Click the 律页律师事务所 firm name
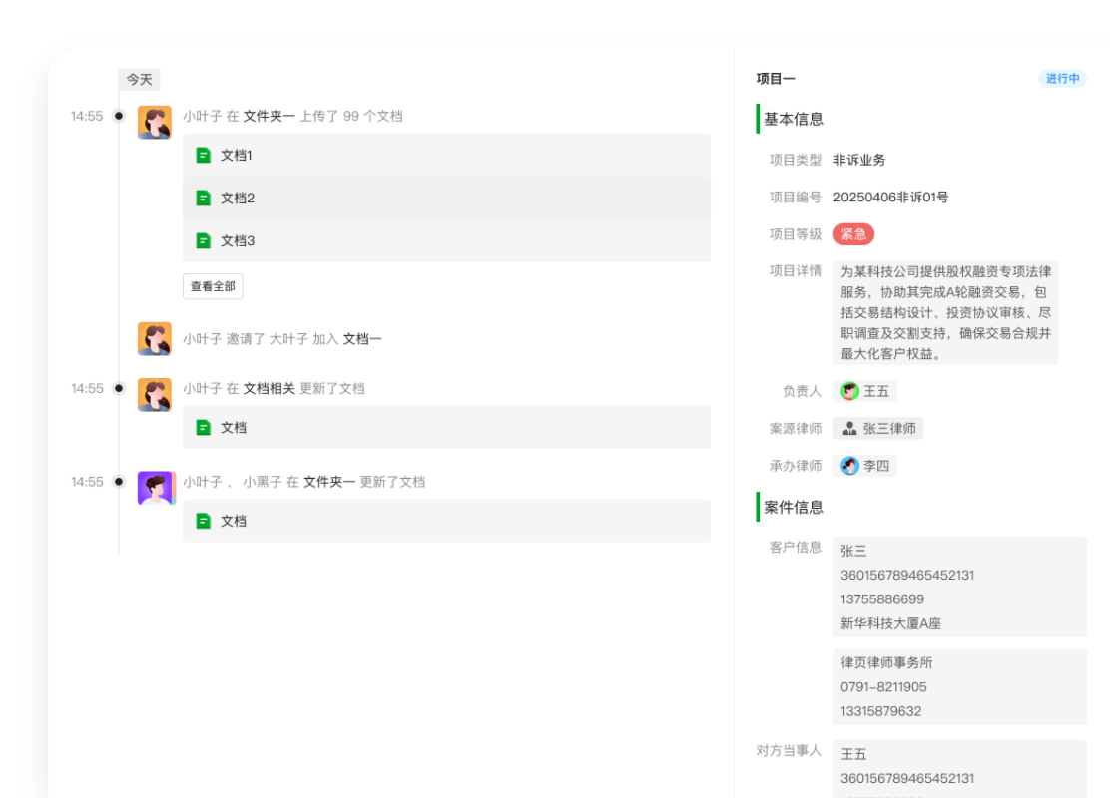 (x=886, y=663)
